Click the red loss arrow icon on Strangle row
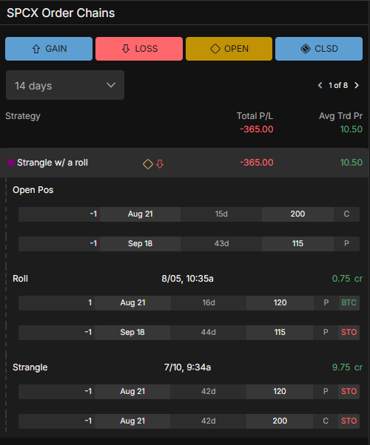Image resolution: width=370 pixels, height=445 pixels. [160, 164]
